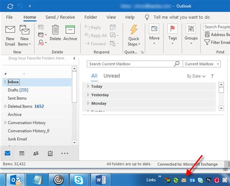Open the Sent Items folder
The width and height of the screenshot is (230, 186).
(x=17, y=98)
